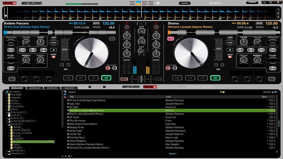Toggle SMART loop on left deck
Screen dimensions: 283x159
coord(54,57)
